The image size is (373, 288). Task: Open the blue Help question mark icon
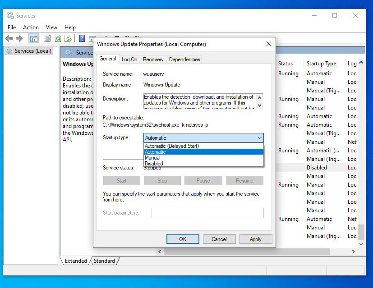[82, 39]
